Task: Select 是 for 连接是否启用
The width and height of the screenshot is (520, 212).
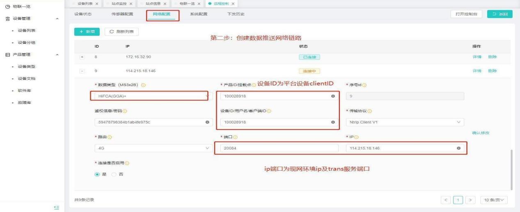Action: coord(97,174)
